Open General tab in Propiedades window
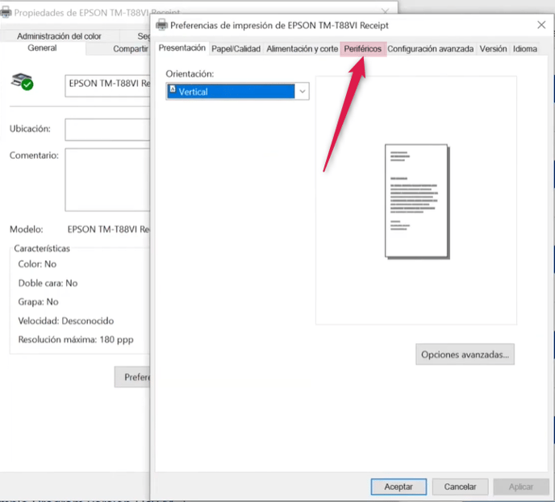This screenshot has height=502, width=555. (42, 48)
